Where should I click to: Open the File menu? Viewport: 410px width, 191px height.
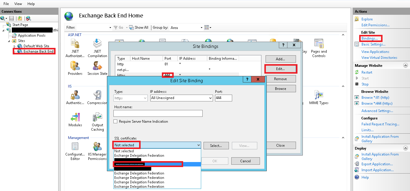tap(6, 4)
